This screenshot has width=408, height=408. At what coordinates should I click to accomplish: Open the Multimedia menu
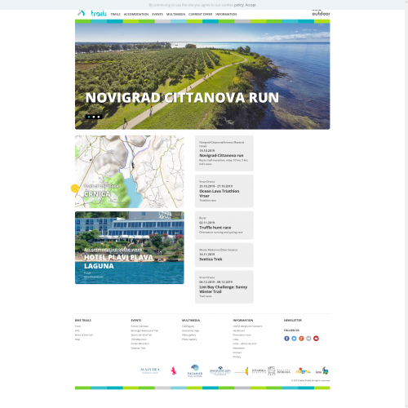click(x=175, y=14)
